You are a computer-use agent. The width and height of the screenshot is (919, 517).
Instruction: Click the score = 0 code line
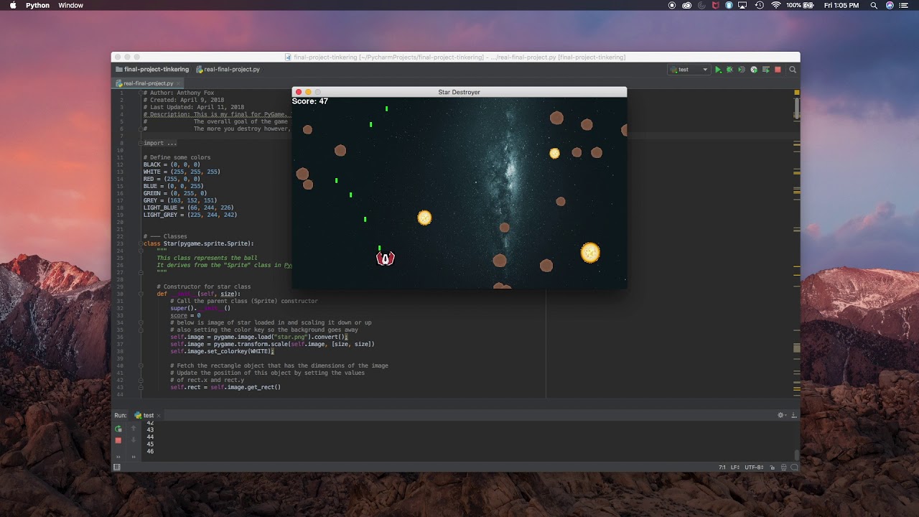coord(185,315)
